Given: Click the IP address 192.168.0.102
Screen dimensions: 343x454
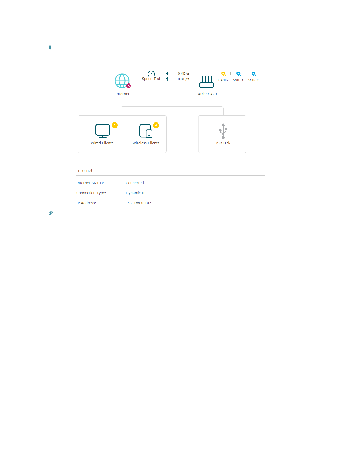Looking at the screenshot, I should 138,203.
